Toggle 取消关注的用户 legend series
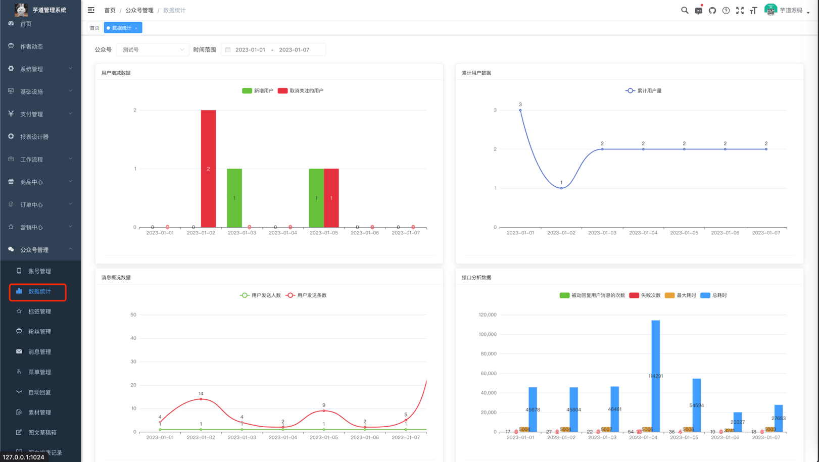This screenshot has width=819, height=462. click(301, 91)
